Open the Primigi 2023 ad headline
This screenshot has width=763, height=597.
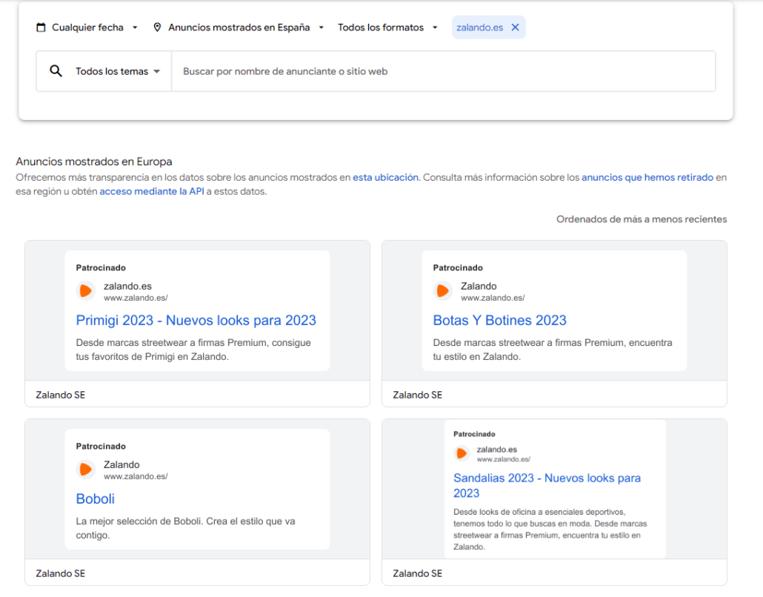pos(196,321)
